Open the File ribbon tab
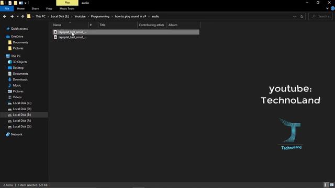This screenshot has height=188, width=335. [x=7, y=8]
